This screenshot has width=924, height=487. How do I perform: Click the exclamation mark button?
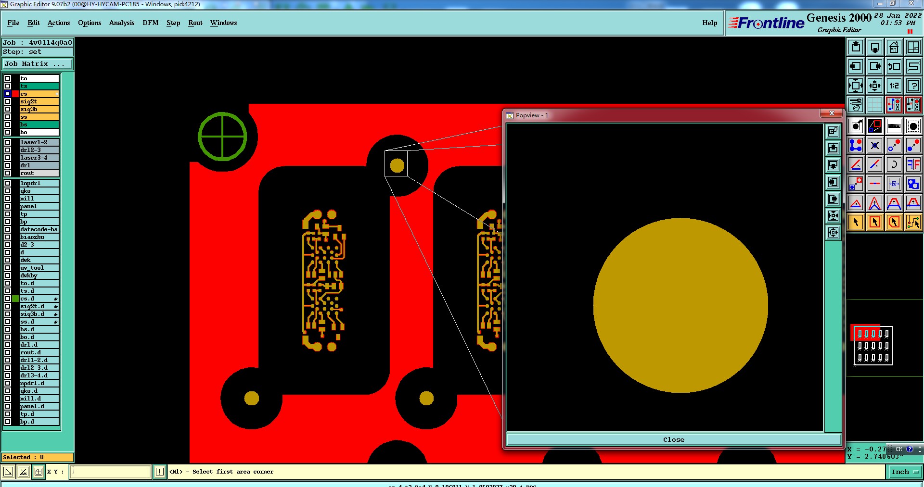coord(160,472)
